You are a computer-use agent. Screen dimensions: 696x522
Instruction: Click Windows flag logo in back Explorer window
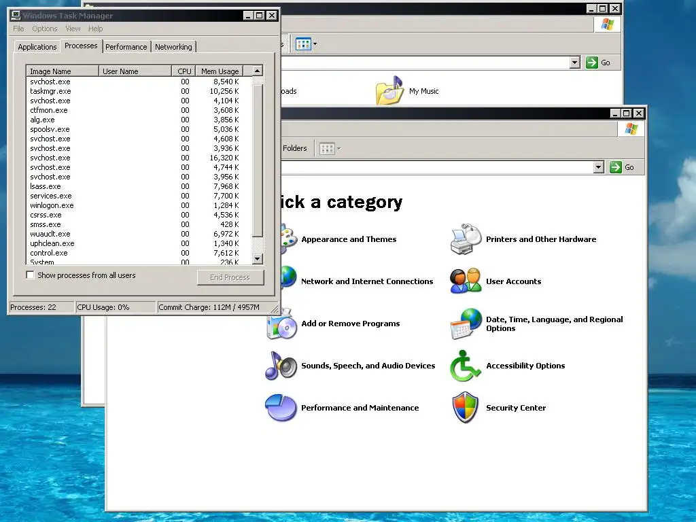607,24
